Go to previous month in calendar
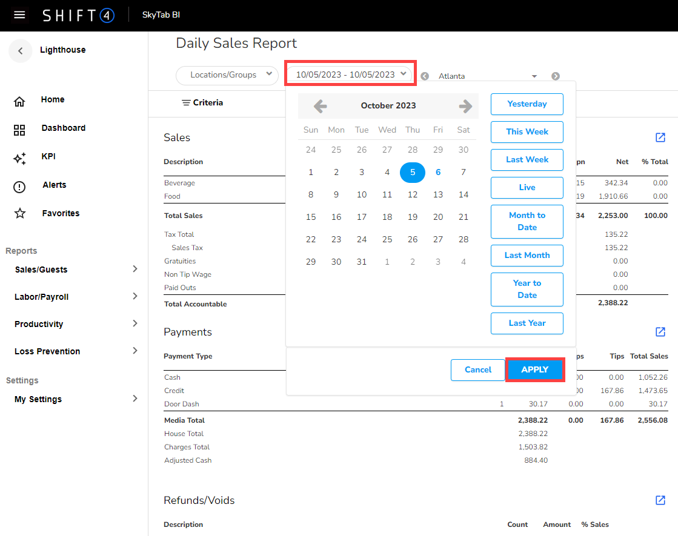The width and height of the screenshot is (678, 536). (320, 106)
